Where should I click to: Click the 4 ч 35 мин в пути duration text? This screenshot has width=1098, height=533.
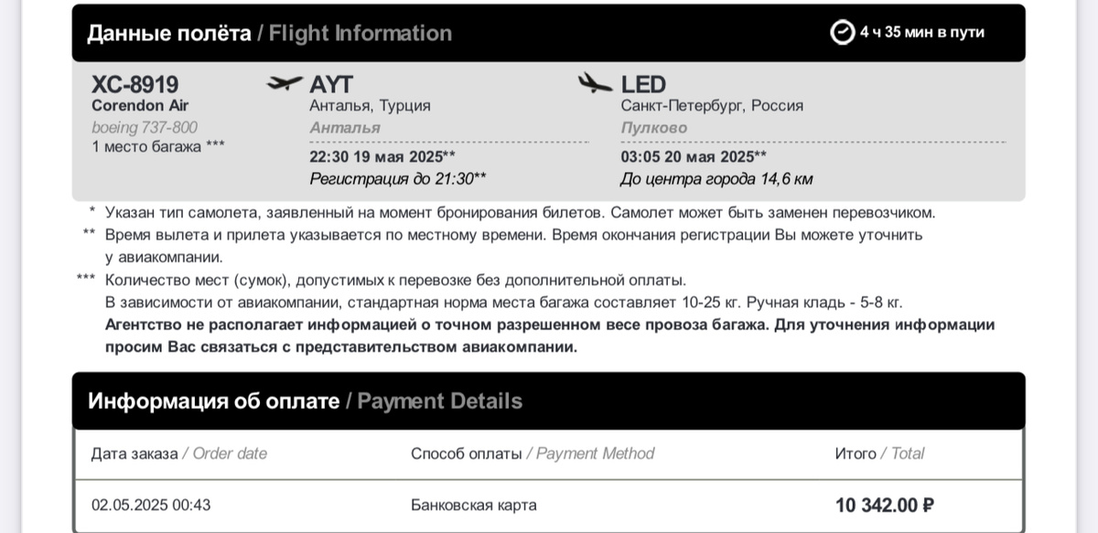[x=922, y=32]
